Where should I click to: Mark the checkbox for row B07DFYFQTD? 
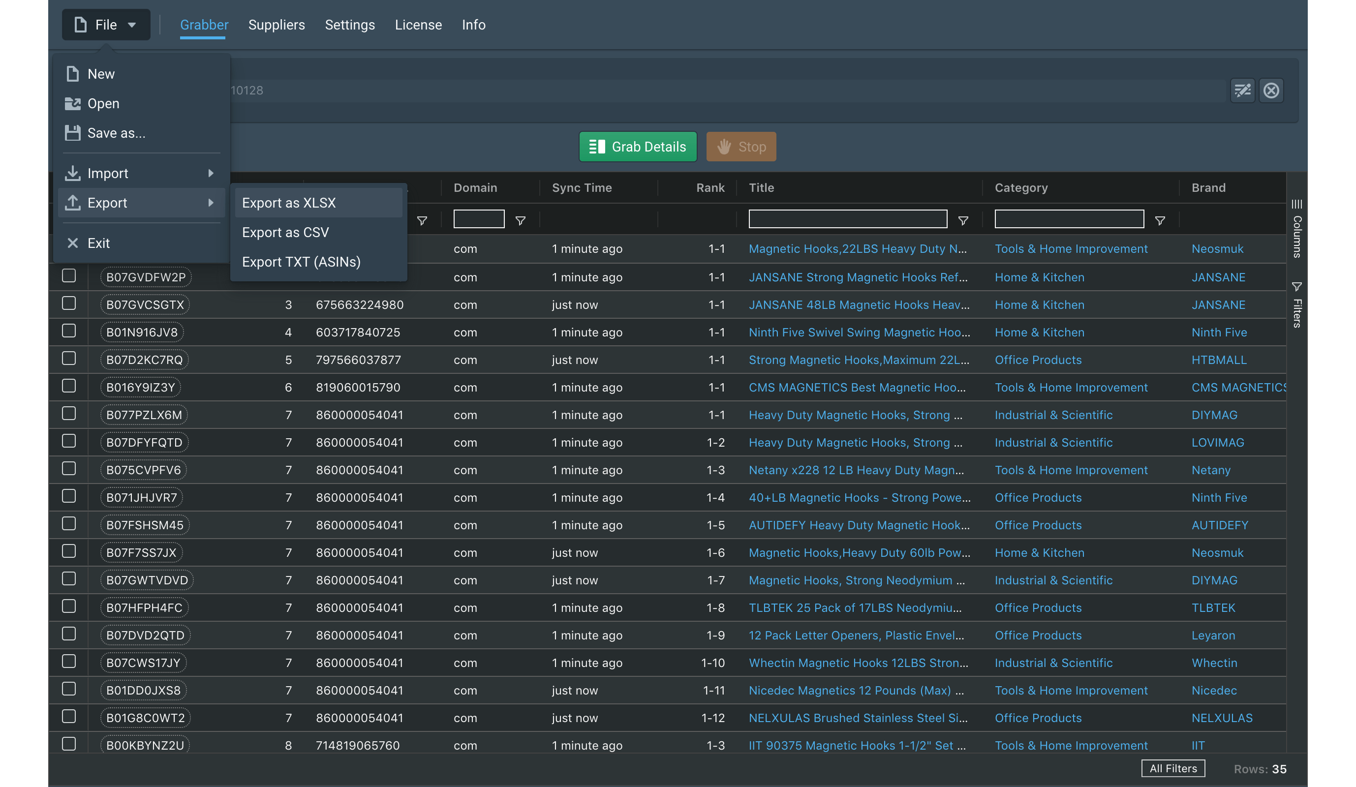tap(69, 441)
